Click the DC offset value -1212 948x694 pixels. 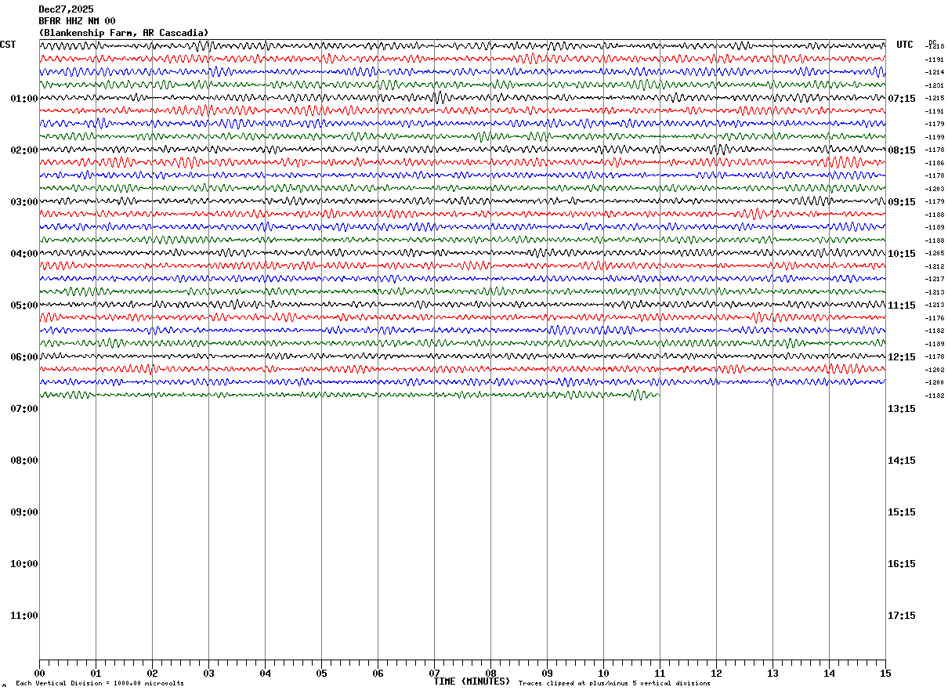(x=935, y=266)
